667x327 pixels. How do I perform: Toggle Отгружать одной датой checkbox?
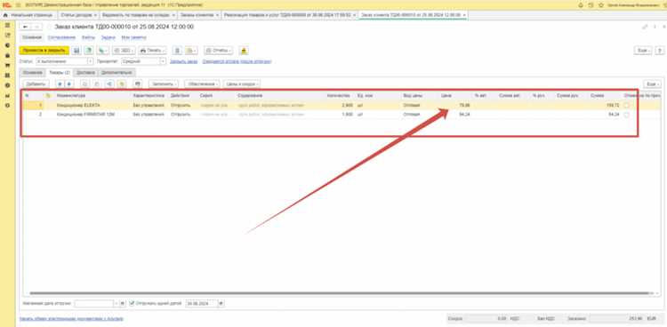(x=133, y=304)
